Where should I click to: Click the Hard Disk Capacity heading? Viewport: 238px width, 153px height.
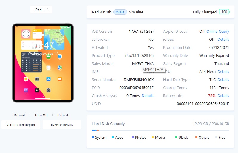[x=108, y=124]
